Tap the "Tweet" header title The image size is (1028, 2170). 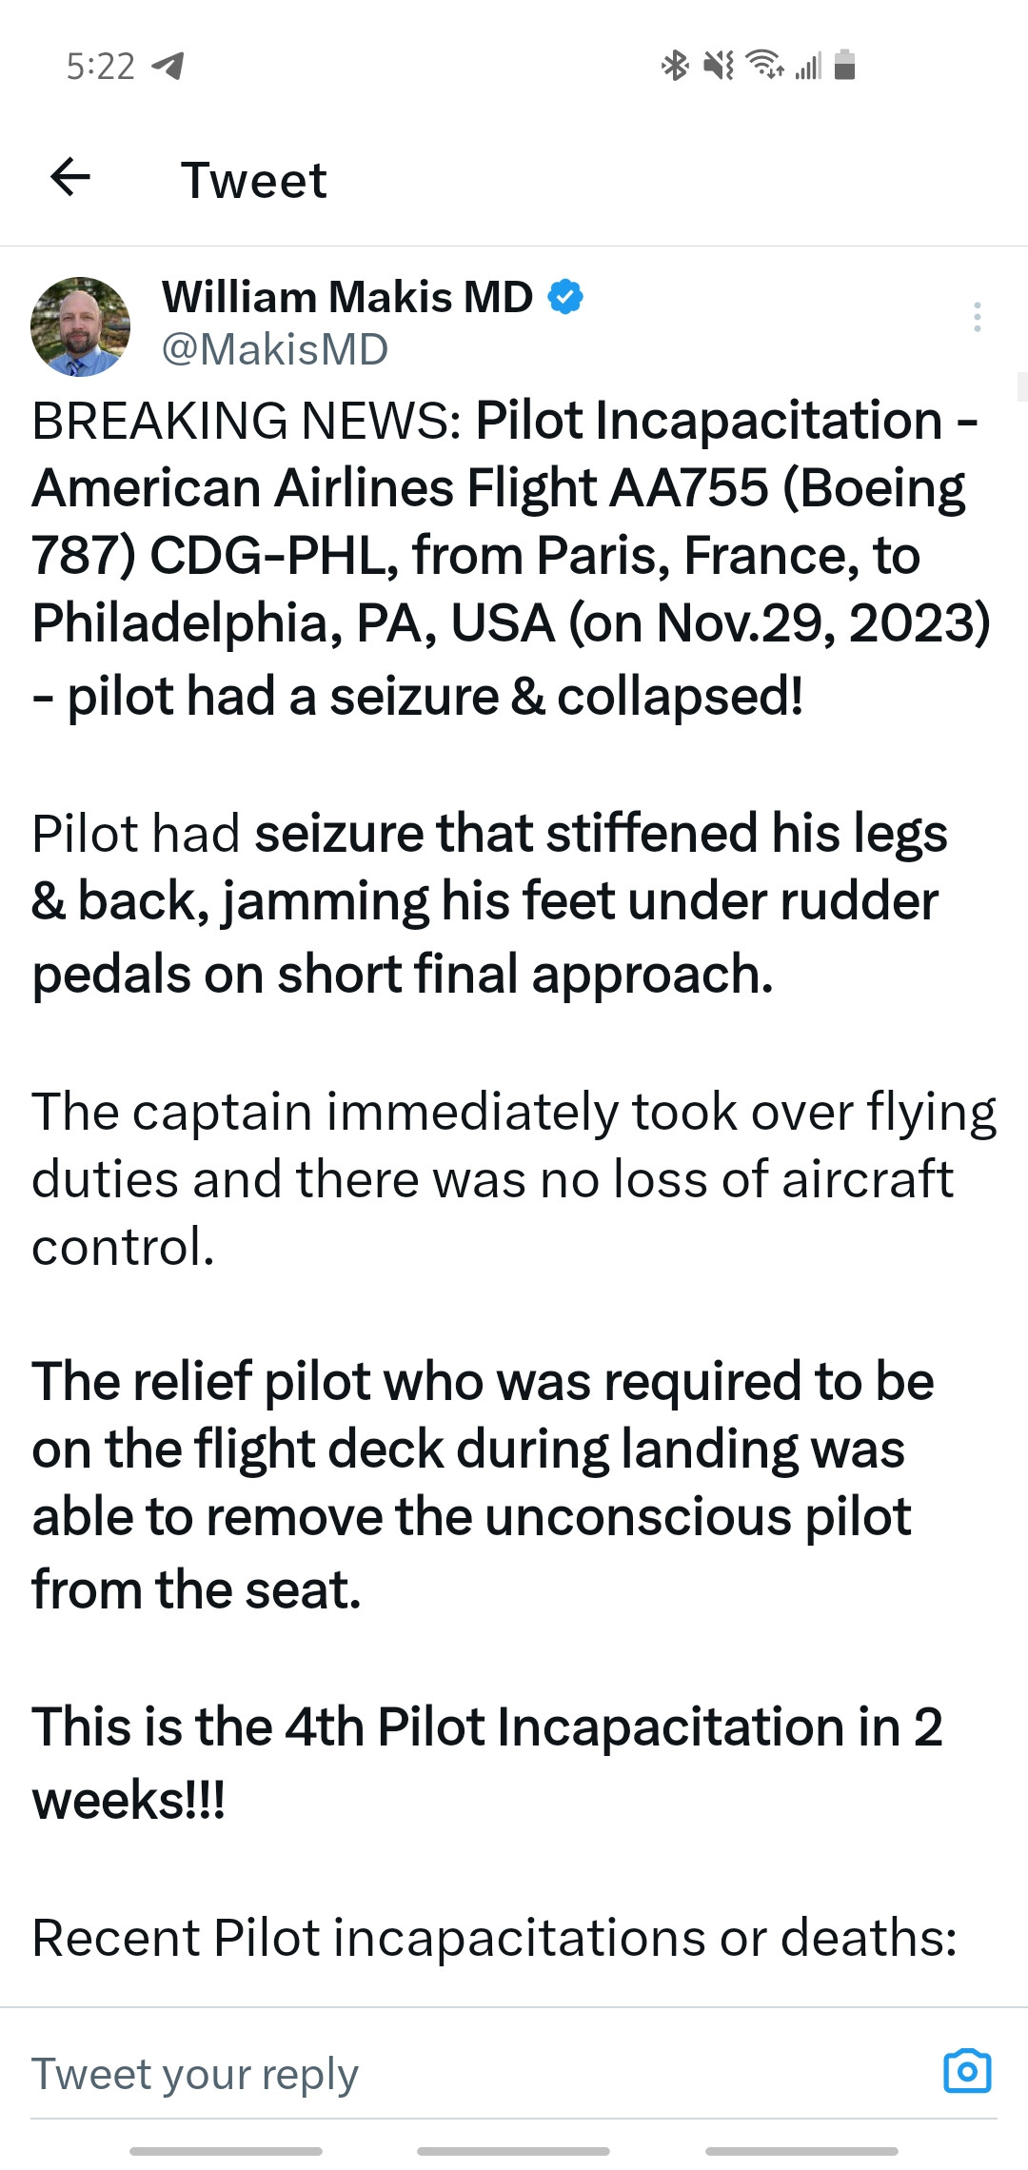pyautogui.click(x=253, y=180)
